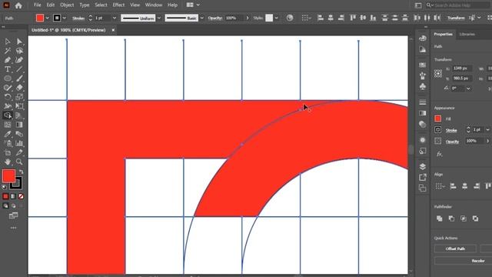492x277 pixels.
Task: Select the Line Segment tool
Action: [x=19, y=69]
